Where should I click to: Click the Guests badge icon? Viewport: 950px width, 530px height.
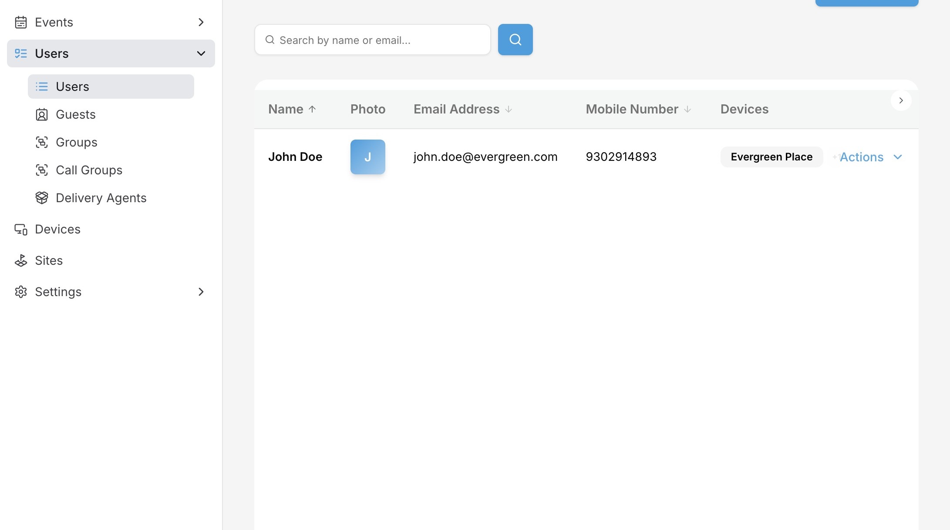click(x=41, y=114)
